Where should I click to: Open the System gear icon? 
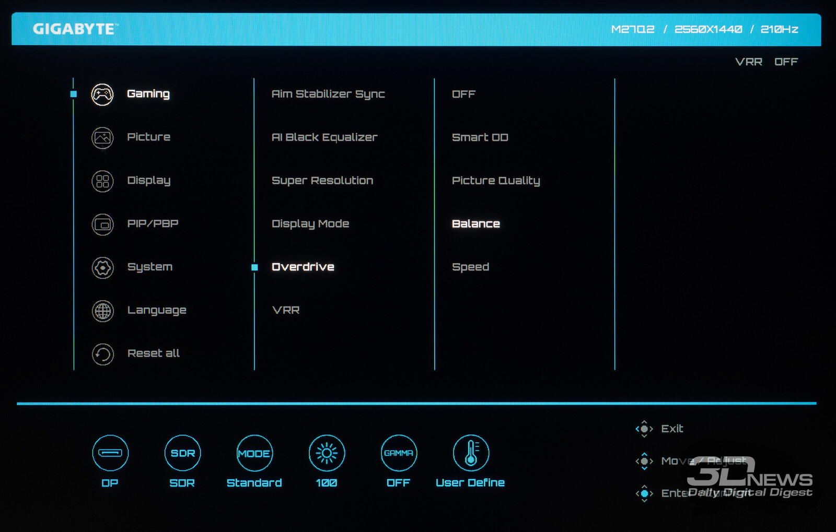tap(102, 268)
